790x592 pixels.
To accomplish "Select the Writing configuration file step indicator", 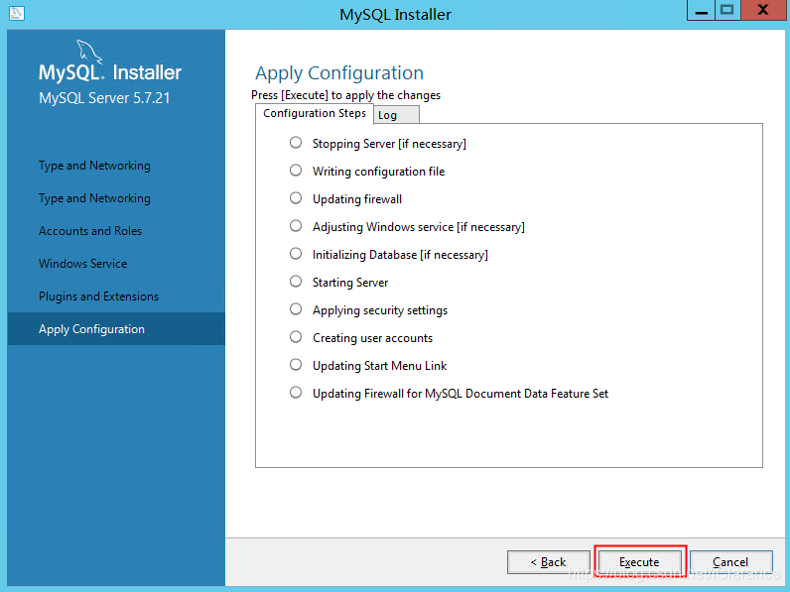I will [296, 171].
